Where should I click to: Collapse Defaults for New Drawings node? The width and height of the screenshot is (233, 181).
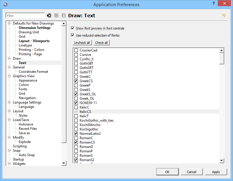pyautogui.click(x=9, y=23)
